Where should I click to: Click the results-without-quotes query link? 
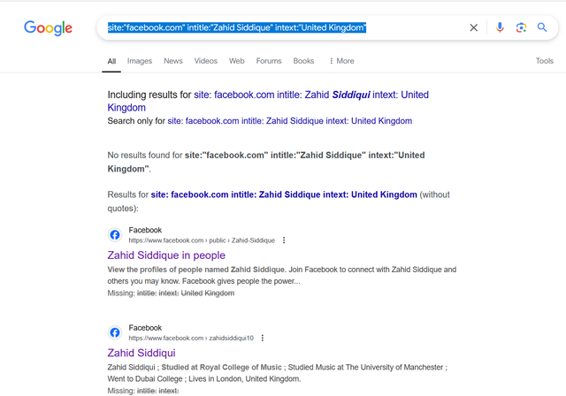tap(284, 194)
